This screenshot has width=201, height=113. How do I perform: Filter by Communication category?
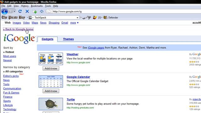12,89
